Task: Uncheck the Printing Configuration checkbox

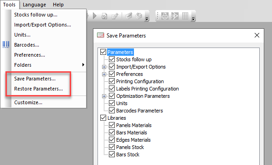Action: coord(112,81)
